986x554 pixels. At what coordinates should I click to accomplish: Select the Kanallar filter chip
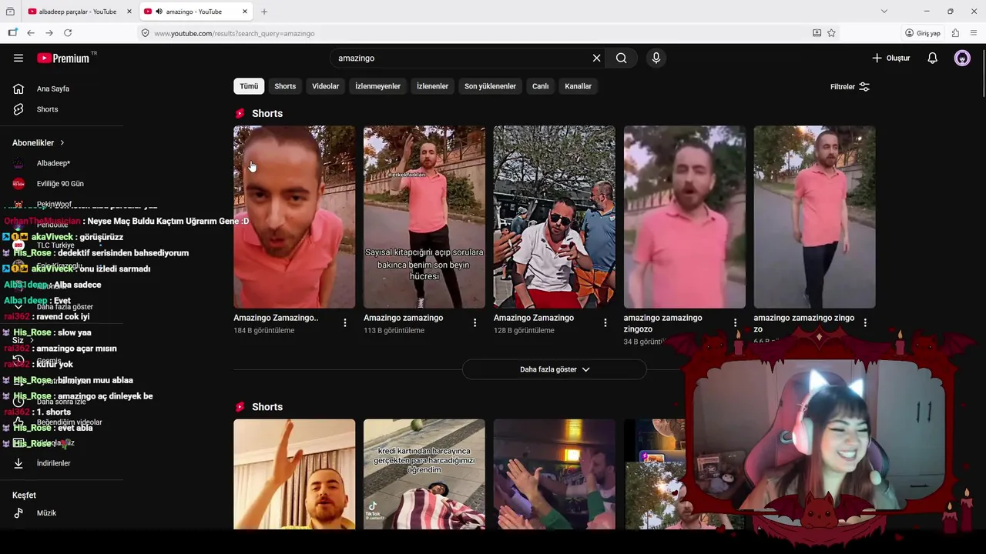578,86
